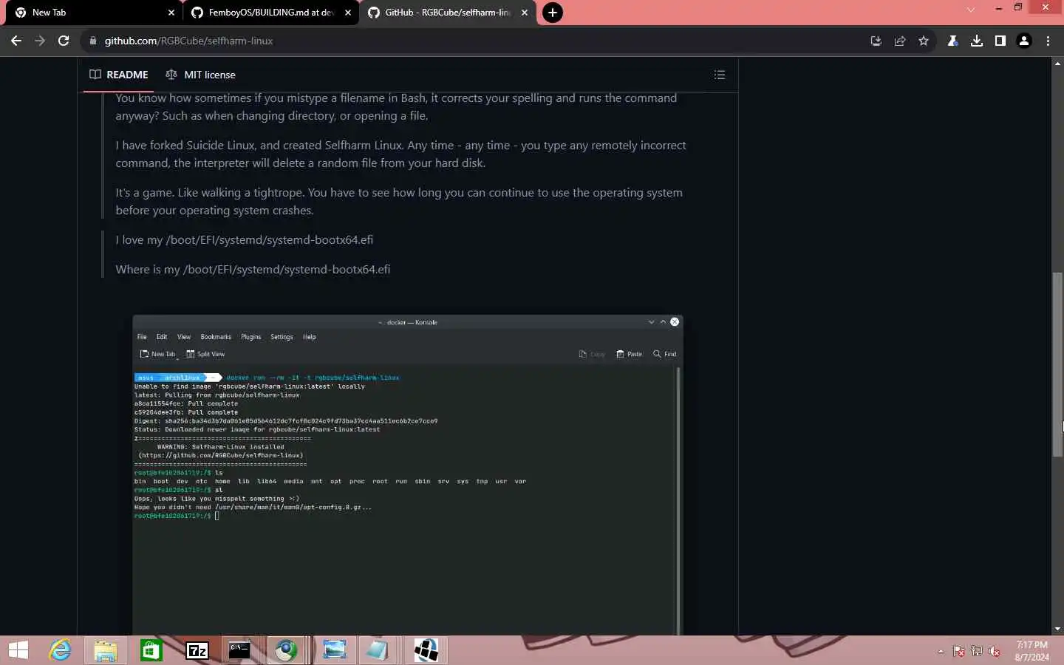Click text "It's a game. Like walking a tightrope"
The height and width of the screenshot is (665, 1064).
pyautogui.click(x=210, y=193)
